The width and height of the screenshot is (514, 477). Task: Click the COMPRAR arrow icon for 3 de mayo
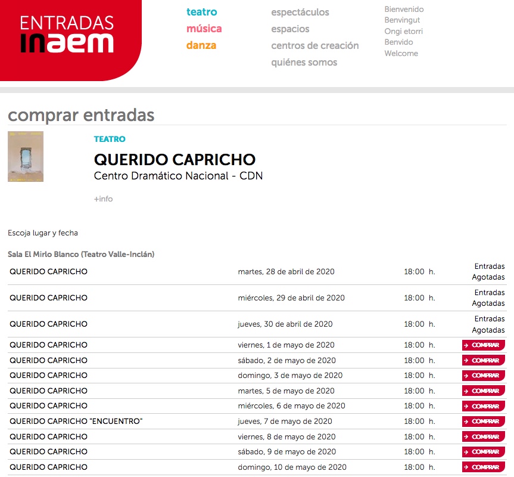click(x=468, y=376)
